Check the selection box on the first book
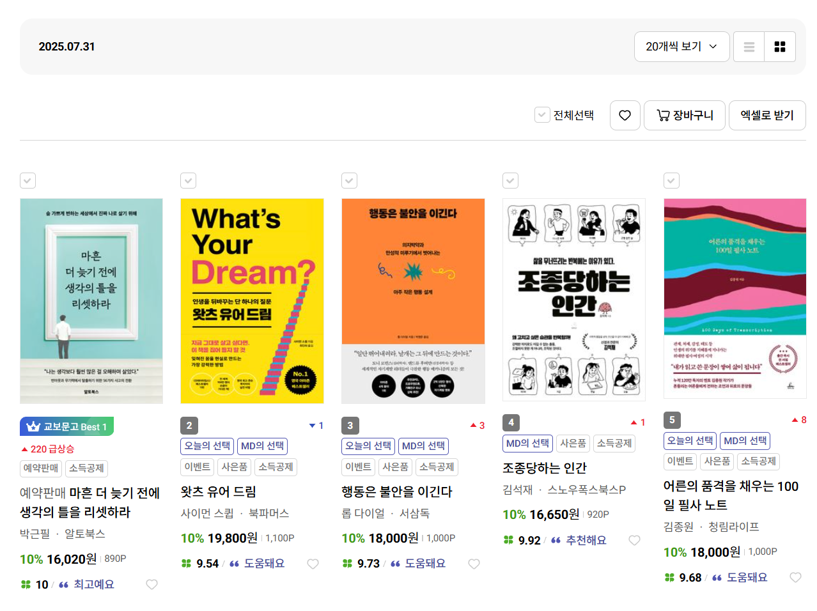Viewport: 817px width, 611px height. pyautogui.click(x=27, y=181)
